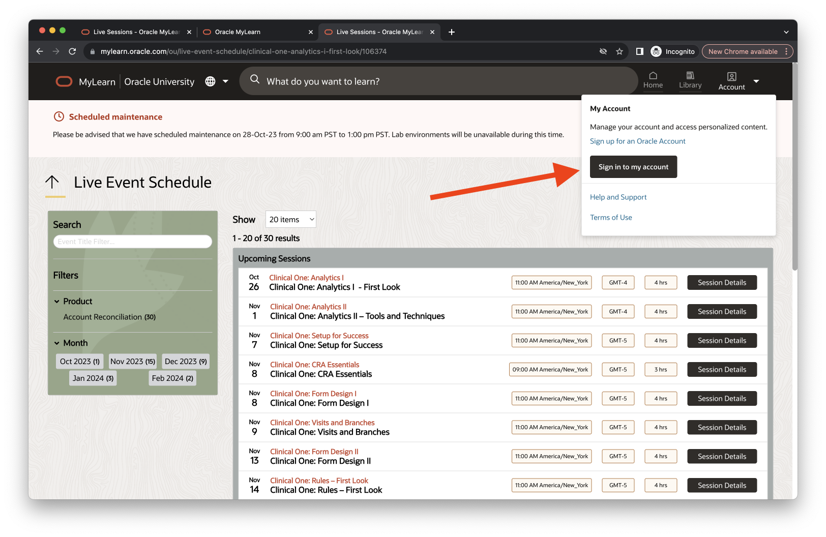The width and height of the screenshot is (826, 537).
Task: Filter by Oct 2023 month chip
Action: [79, 362]
